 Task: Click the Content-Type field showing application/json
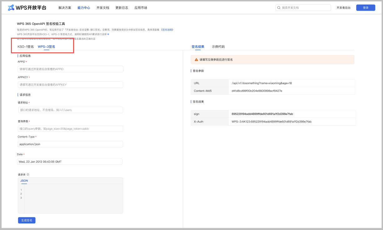pyautogui.click(x=70, y=144)
